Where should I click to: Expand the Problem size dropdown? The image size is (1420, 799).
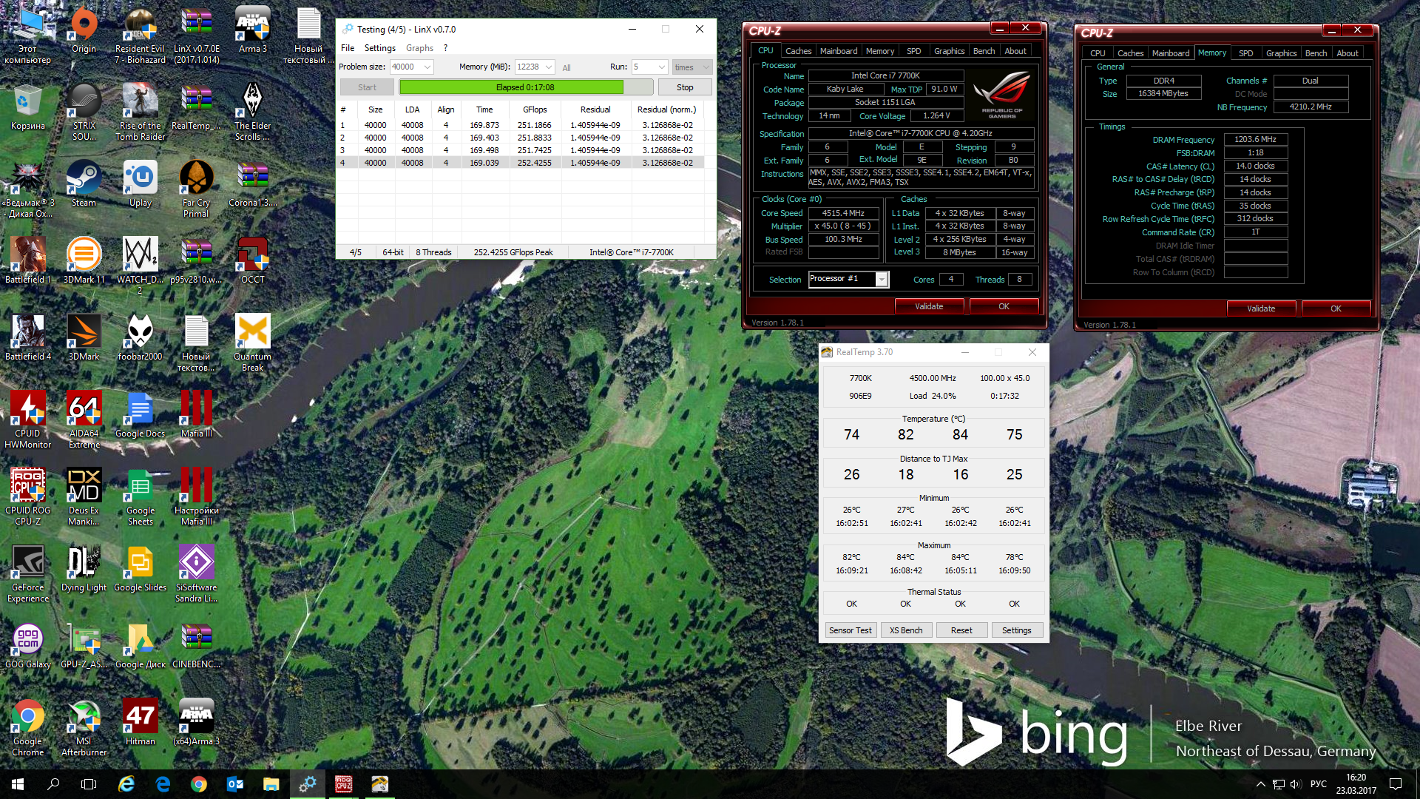(427, 67)
